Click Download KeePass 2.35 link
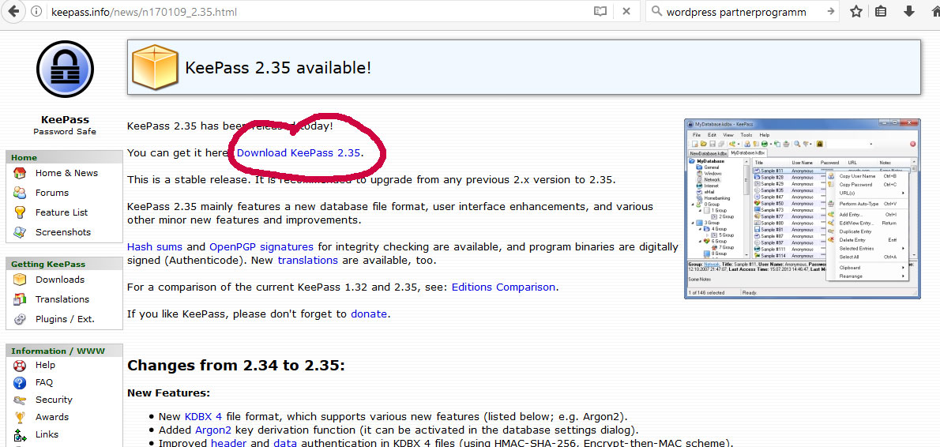Viewport: 940px width, 447px height. tap(299, 152)
